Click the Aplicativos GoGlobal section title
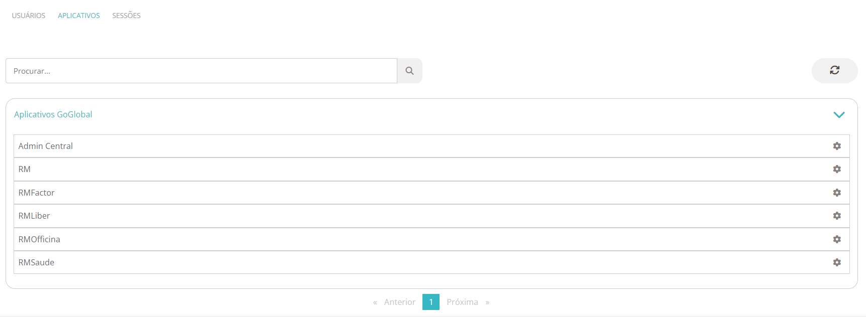 [53, 114]
